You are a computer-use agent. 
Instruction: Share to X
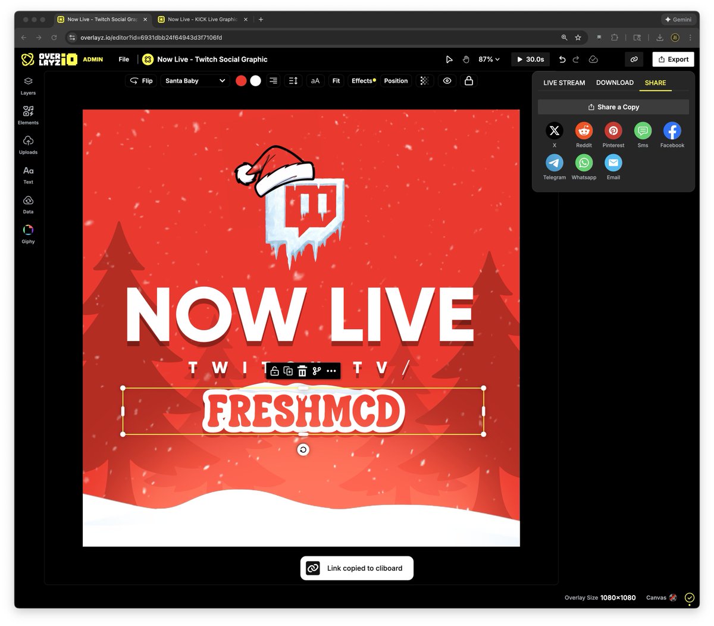coord(555,131)
